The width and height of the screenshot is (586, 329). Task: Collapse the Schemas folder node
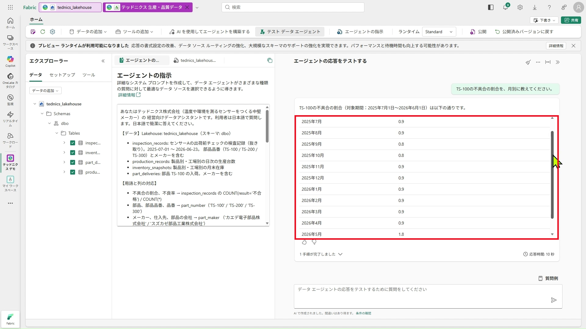[x=42, y=114]
